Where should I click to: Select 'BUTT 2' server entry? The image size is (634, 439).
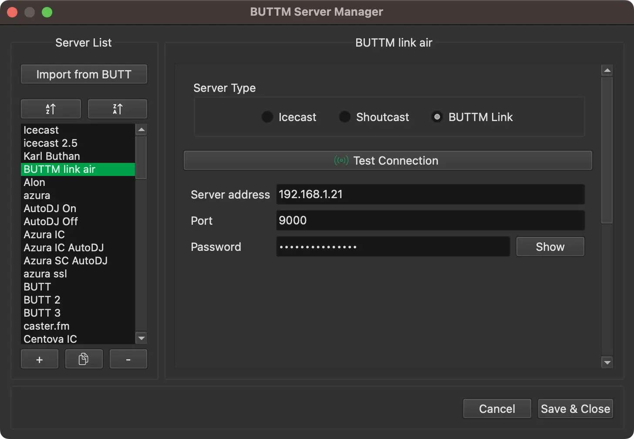click(x=78, y=300)
